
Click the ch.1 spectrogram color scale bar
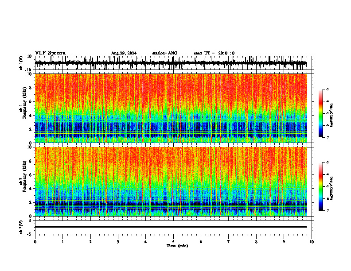pyautogui.click(x=320, y=113)
